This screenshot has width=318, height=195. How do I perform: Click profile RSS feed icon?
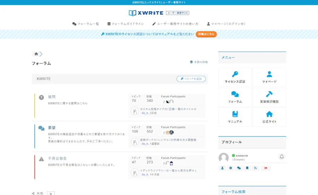[x=255, y=168]
